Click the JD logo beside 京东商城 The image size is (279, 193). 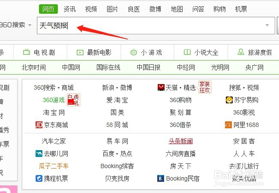pyautogui.click(x=39, y=125)
